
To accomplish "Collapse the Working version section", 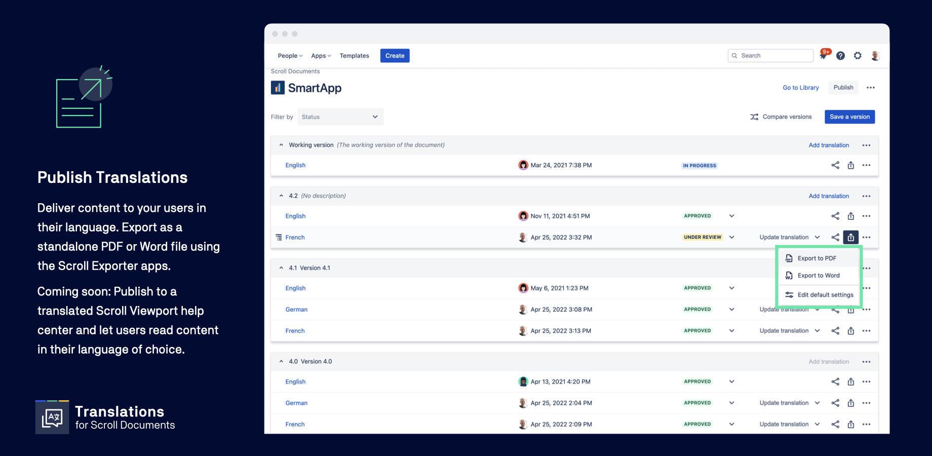I will click(281, 145).
